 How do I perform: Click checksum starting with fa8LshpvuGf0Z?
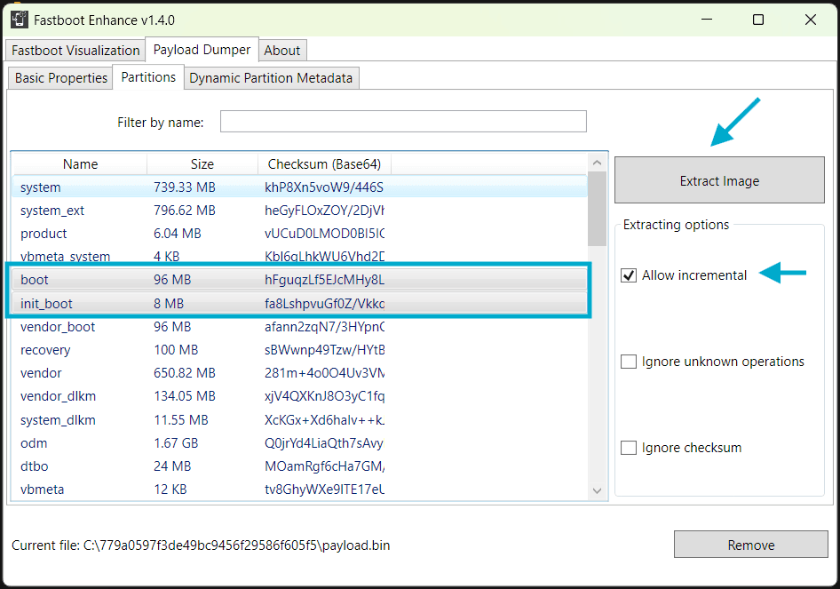coord(325,303)
